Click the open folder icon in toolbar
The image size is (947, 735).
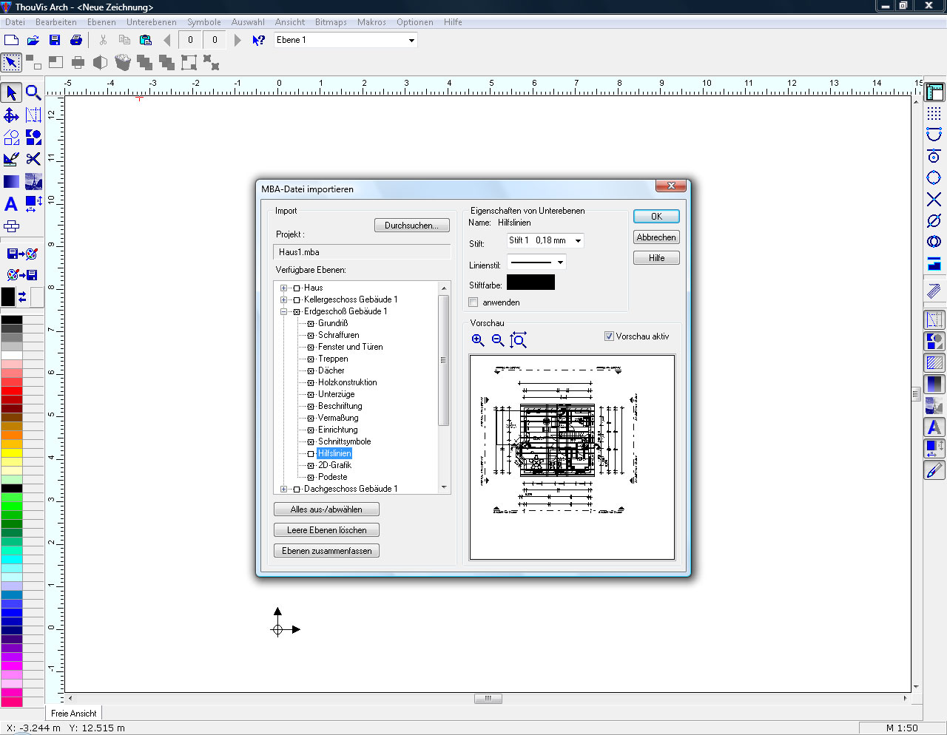[x=33, y=40]
